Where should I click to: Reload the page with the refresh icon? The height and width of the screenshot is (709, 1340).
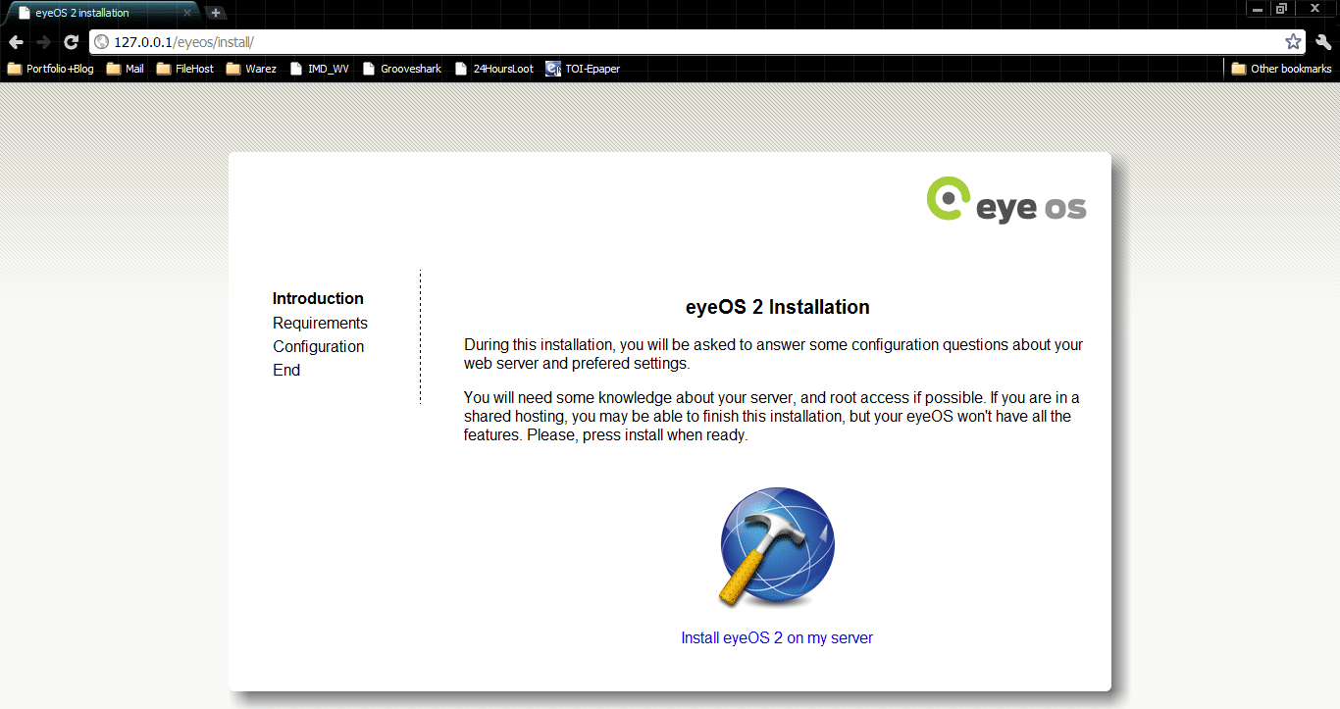(x=71, y=42)
